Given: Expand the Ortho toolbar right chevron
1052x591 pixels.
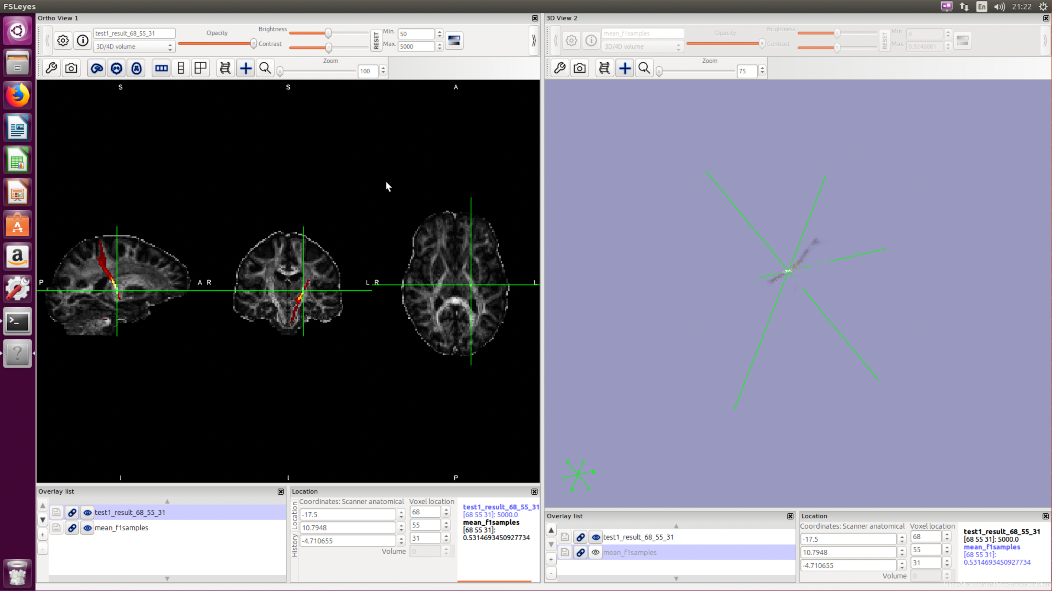Looking at the screenshot, I should 533,40.
